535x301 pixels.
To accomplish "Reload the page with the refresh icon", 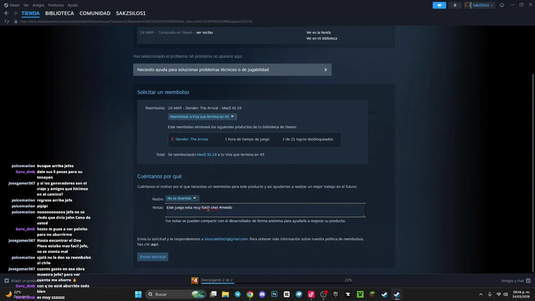I will point(7,21).
